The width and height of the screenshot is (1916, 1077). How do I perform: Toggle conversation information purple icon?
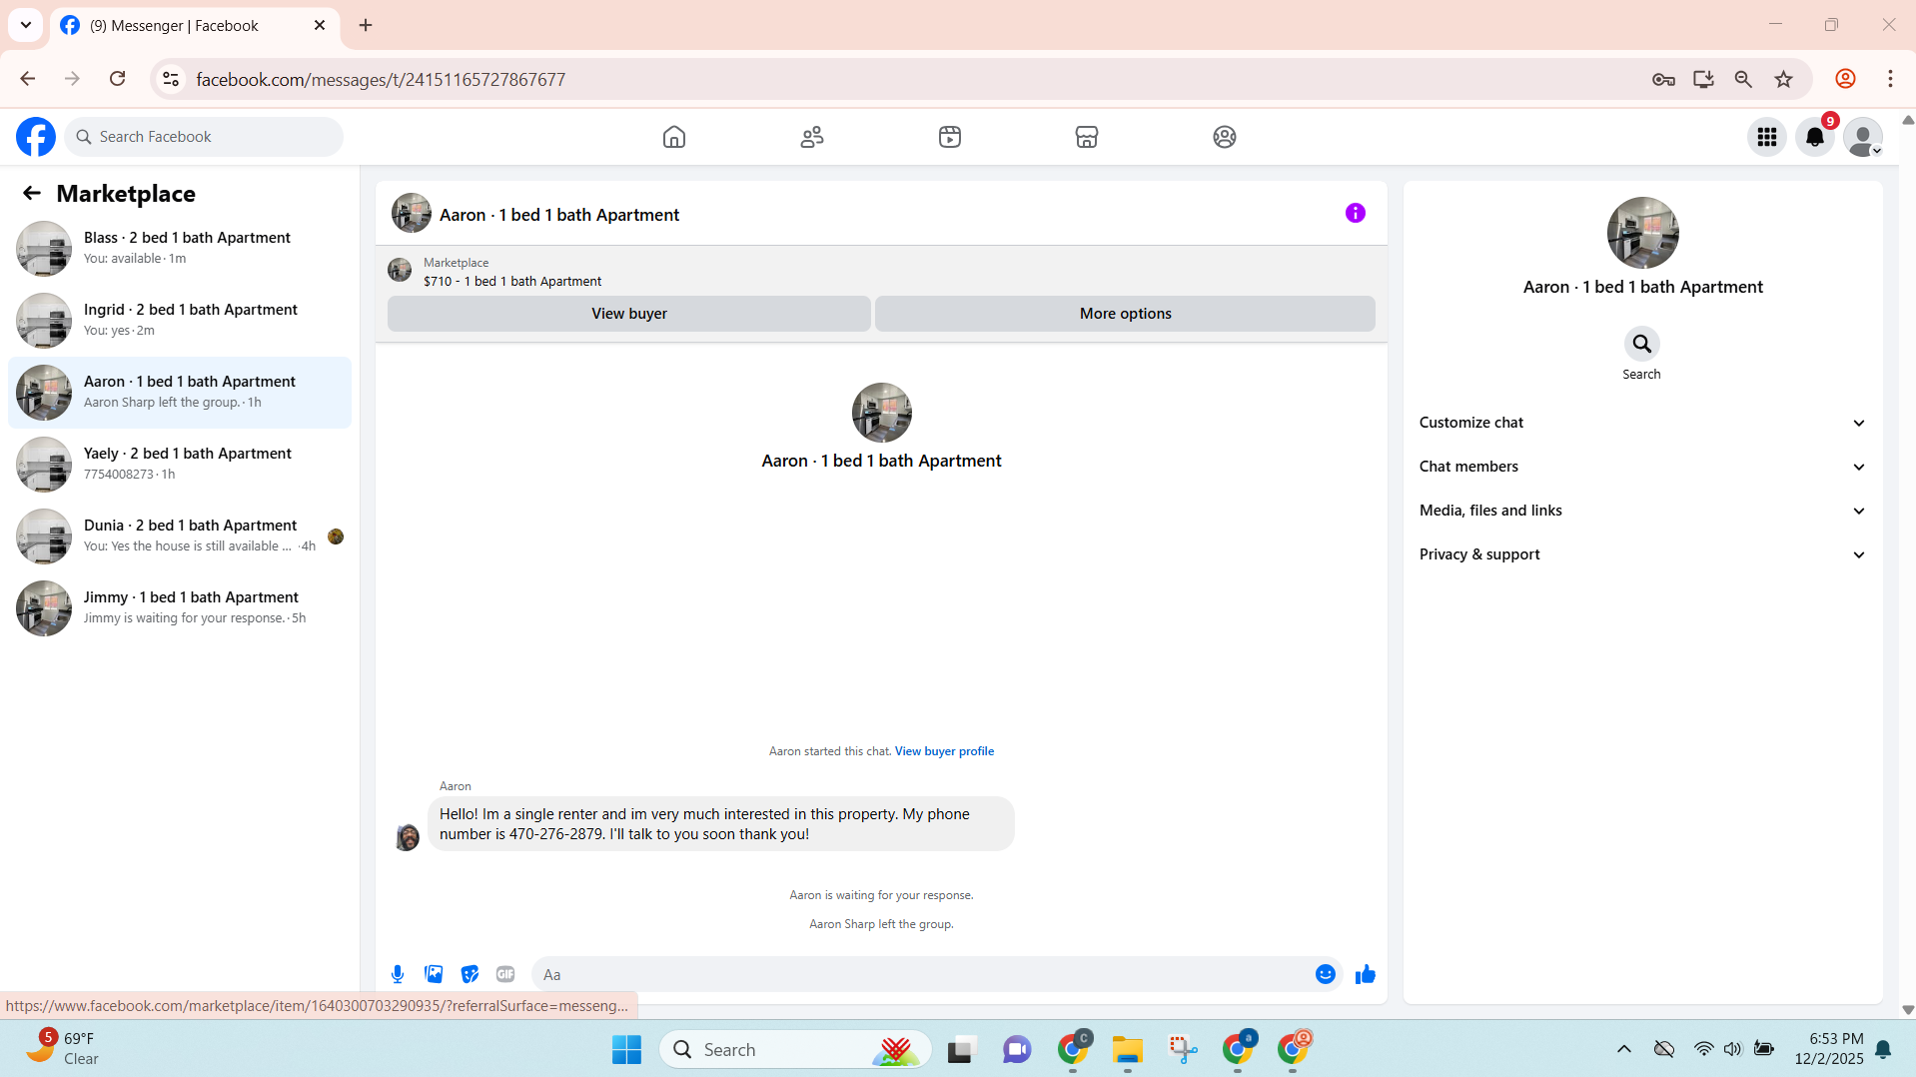[x=1356, y=213]
